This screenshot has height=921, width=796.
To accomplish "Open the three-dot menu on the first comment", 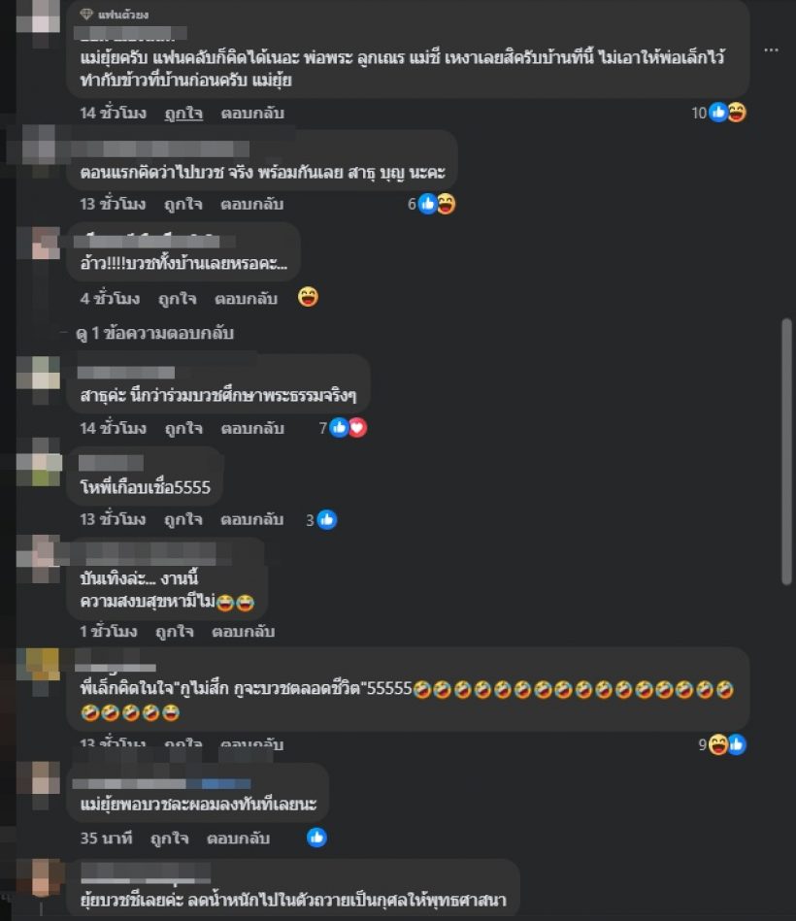I will pos(772,50).
